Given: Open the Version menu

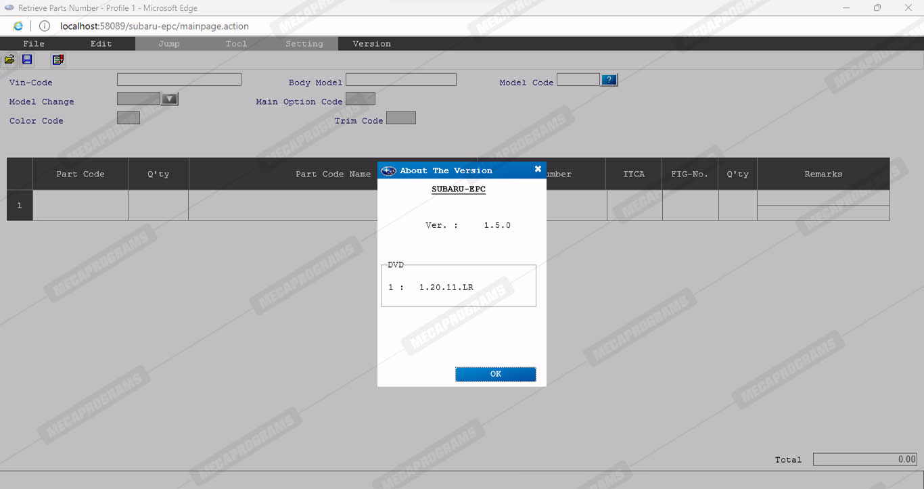Looking at the screenshot, I should click(x=372, y=44).
